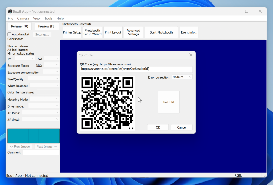Click the BoothApp camera icon in title bar

10,11
